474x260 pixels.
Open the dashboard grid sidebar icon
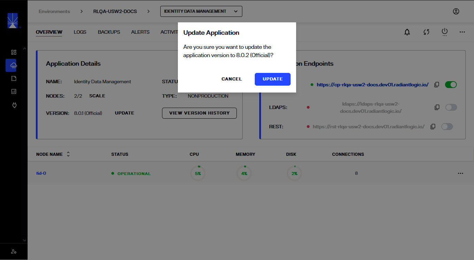(x=14, y=52)
